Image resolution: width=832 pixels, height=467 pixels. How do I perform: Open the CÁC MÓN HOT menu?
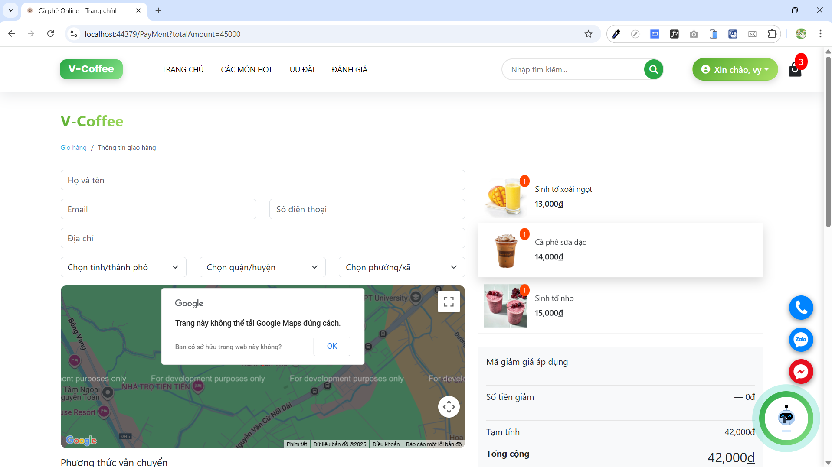click(x=246, y=70)
